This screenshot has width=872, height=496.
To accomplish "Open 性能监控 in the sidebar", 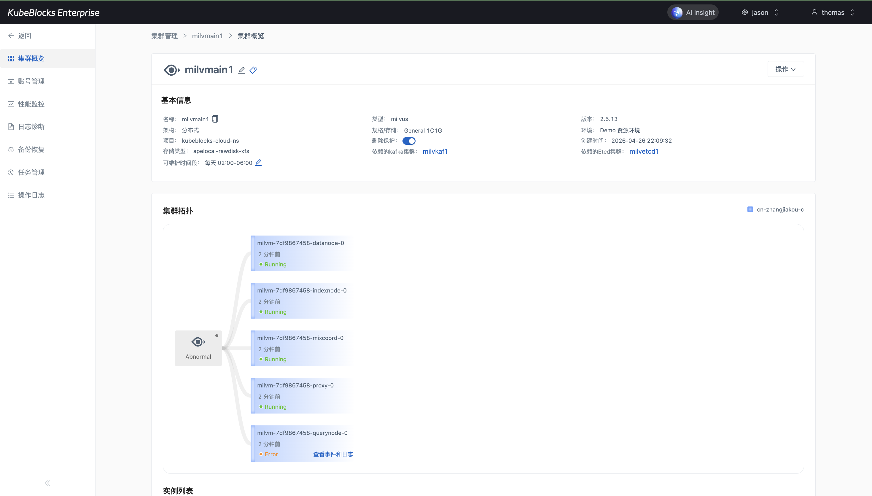I will [x=31, y=104].
